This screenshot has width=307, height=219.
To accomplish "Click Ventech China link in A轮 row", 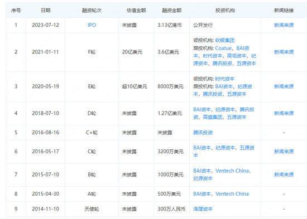I will (232, 194).
